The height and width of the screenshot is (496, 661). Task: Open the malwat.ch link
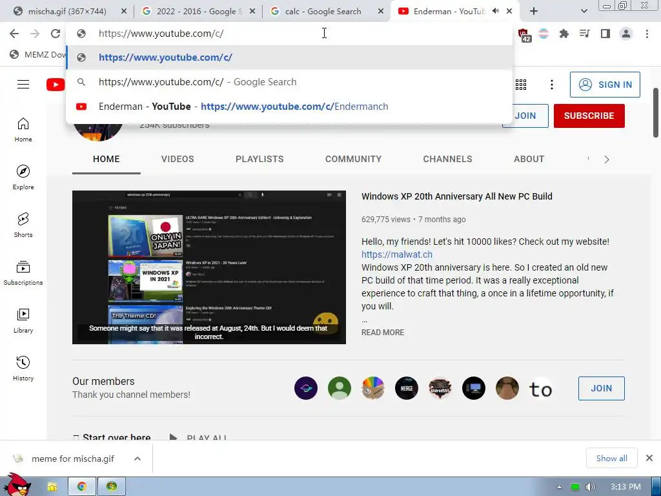point(397,254)
